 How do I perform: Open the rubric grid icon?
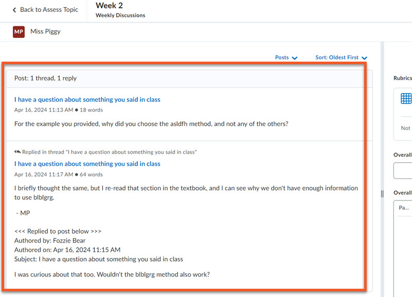coord(406,99)
